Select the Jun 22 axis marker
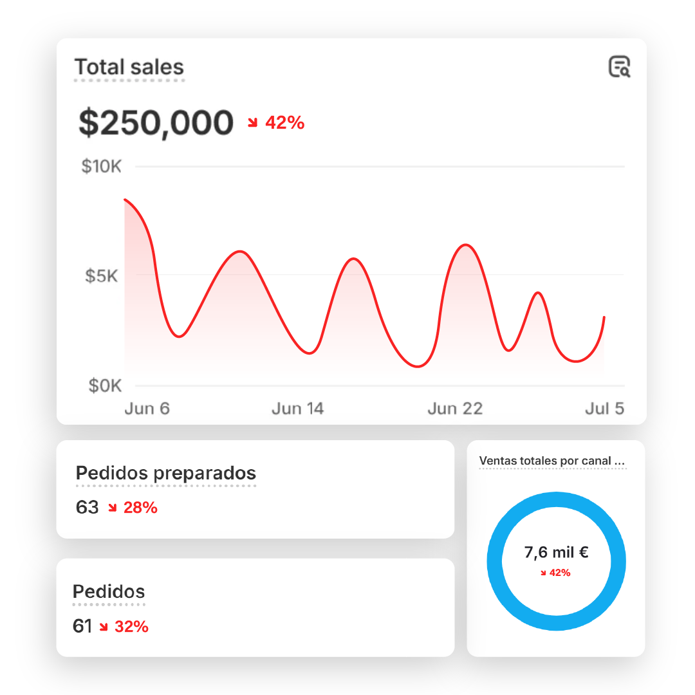The height and width of the screenshot is (695, 695). click(455, 409)
